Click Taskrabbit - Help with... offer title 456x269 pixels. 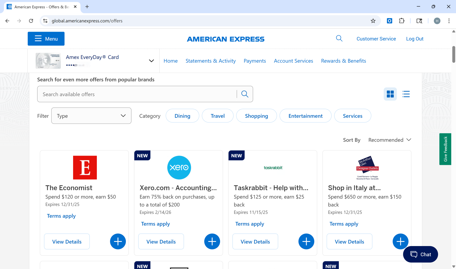tap(271, 188)
